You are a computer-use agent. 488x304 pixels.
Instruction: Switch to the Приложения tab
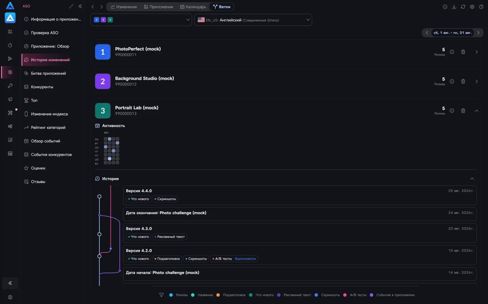coord(158,7)
